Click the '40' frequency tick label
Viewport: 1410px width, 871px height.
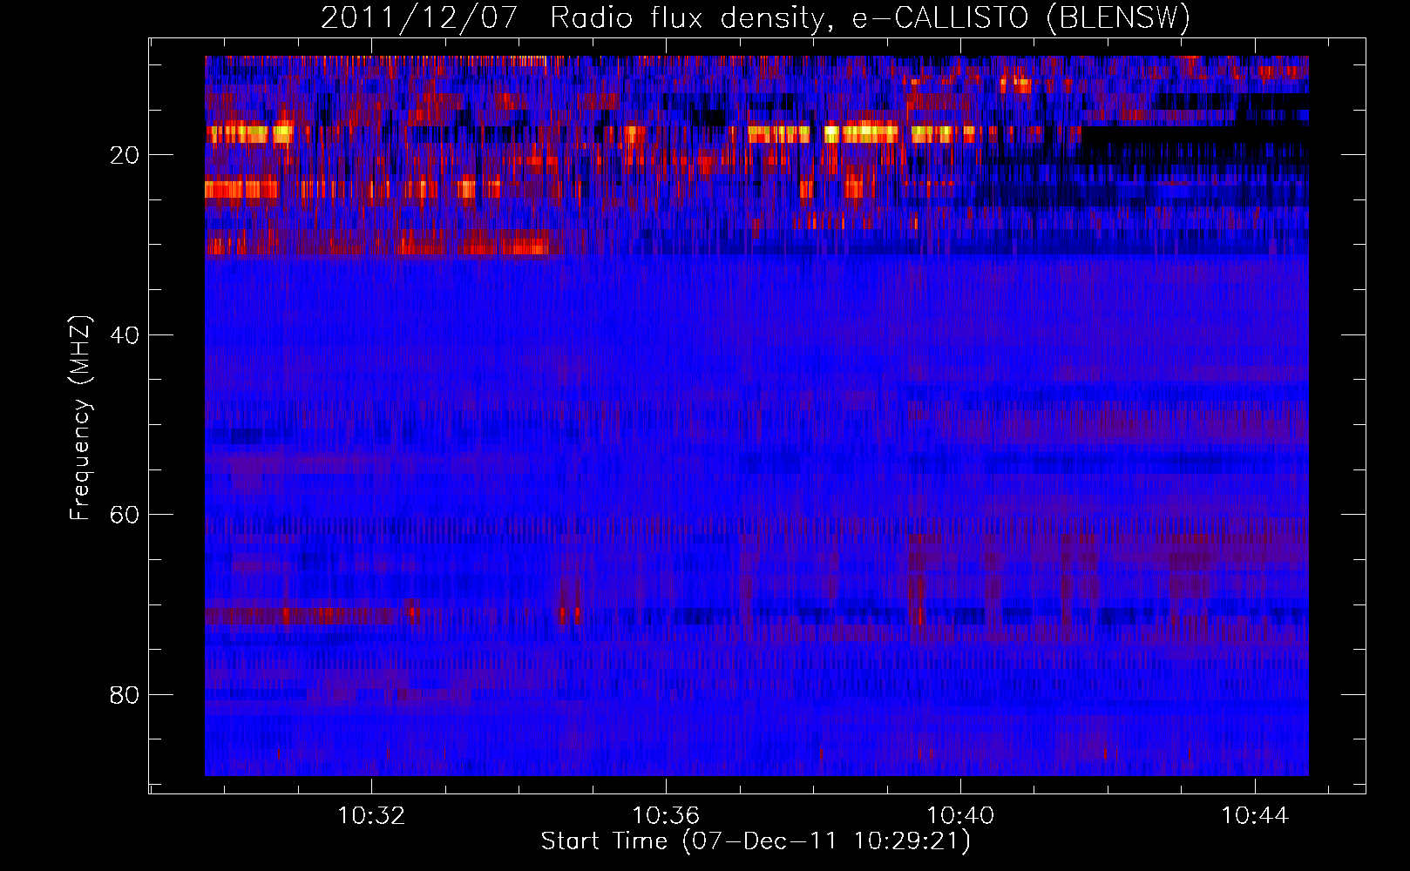125,335
